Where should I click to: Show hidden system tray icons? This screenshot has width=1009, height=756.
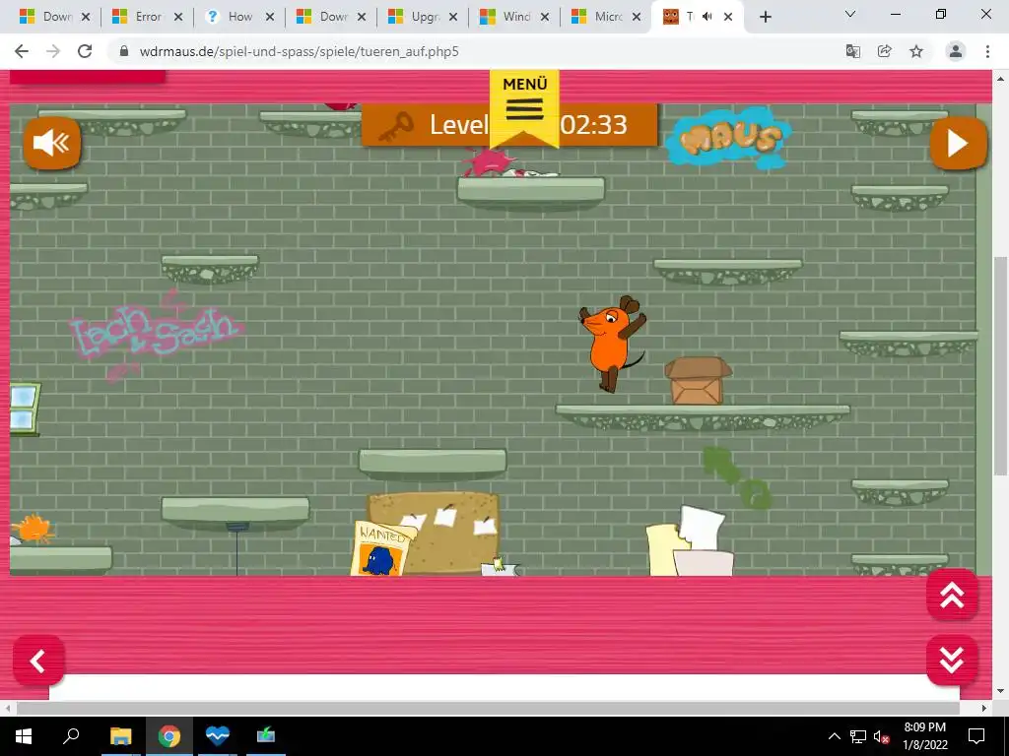pyautogui.click(x=834, y=736)
